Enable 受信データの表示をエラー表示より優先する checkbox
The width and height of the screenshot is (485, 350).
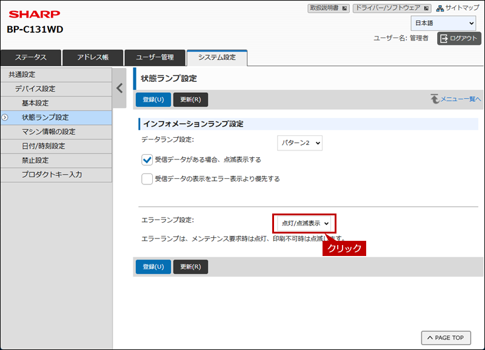[x=147, y=179]
